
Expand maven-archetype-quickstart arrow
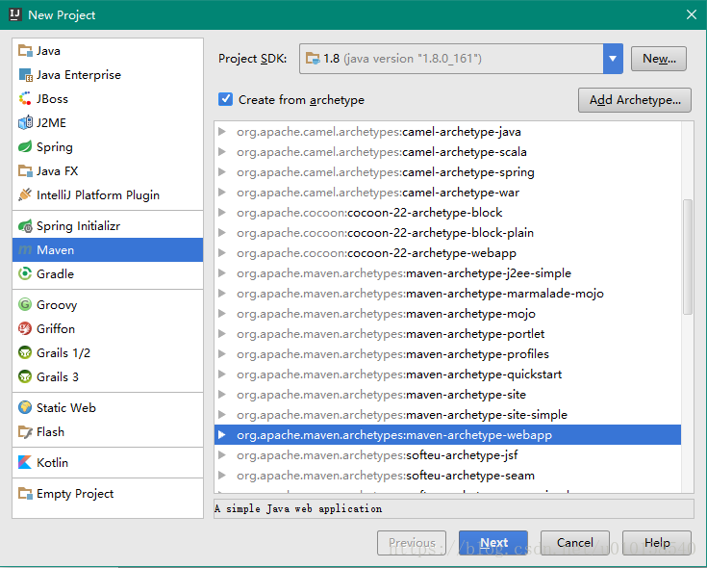(222, 374)
